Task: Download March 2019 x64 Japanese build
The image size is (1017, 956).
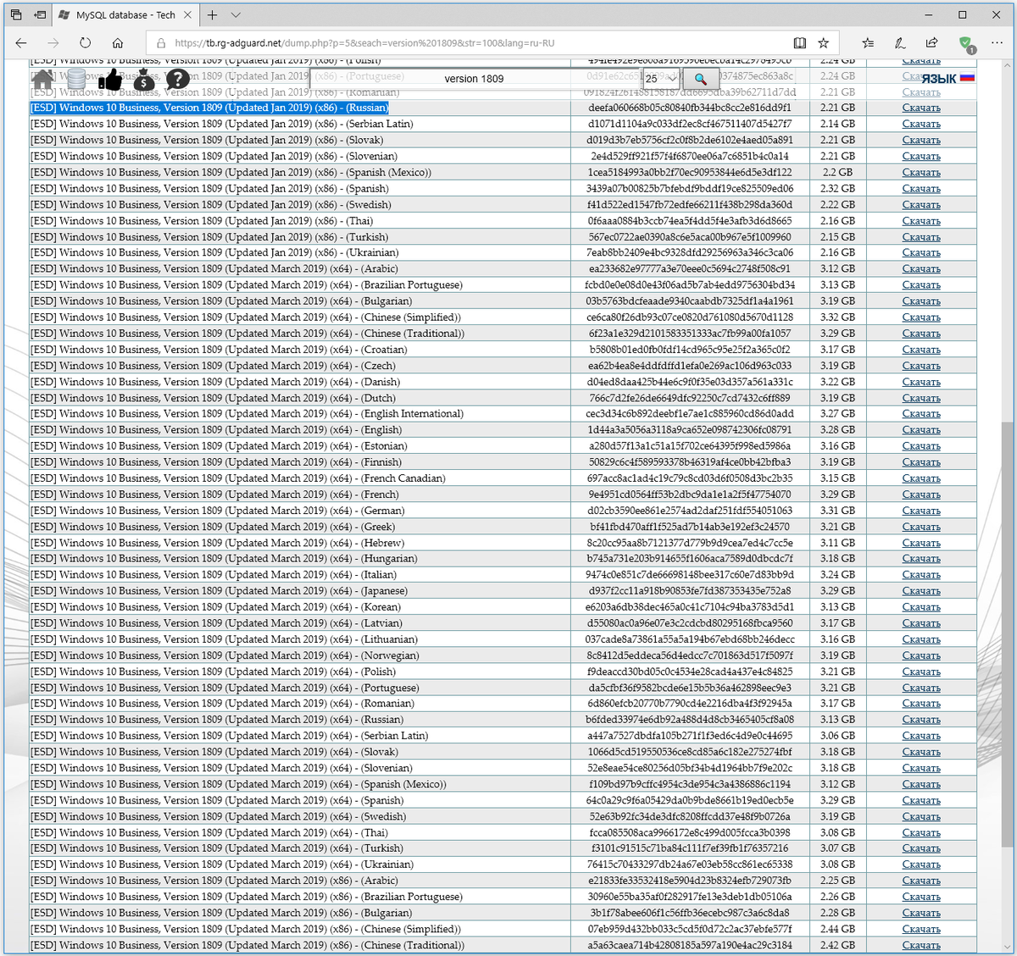Action: (x=921, y=591)
